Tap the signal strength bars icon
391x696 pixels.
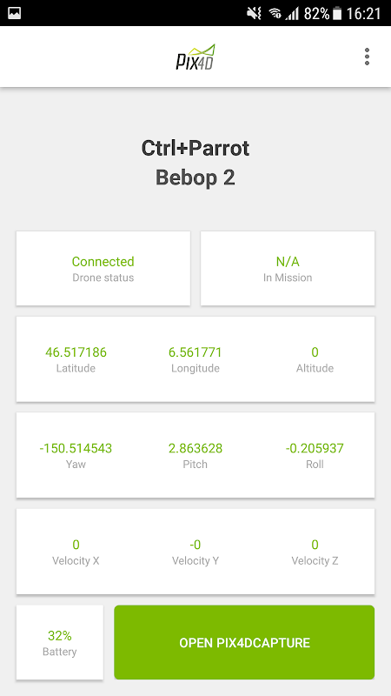pyautogui.click(x=292, y=14)
